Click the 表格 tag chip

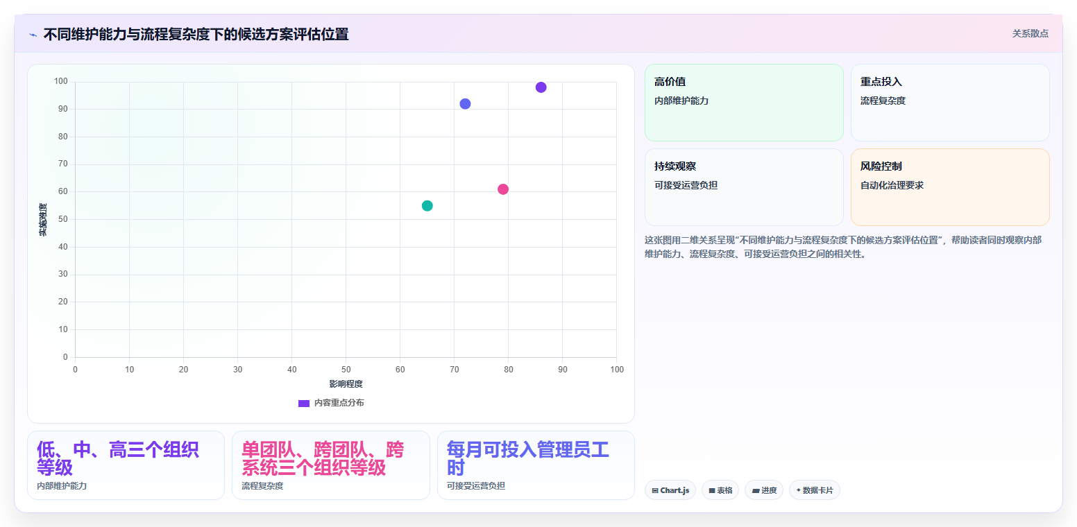click(720, 490)
